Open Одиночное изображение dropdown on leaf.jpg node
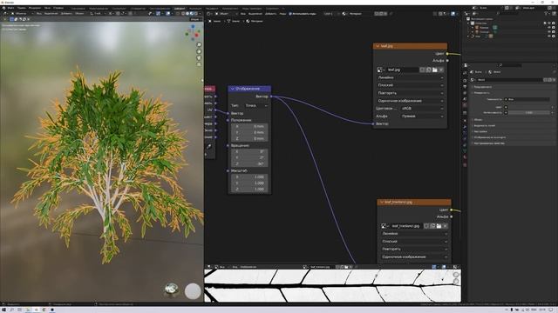 point(411,101)
